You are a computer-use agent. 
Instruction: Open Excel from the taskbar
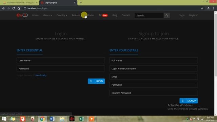point(82,119)
